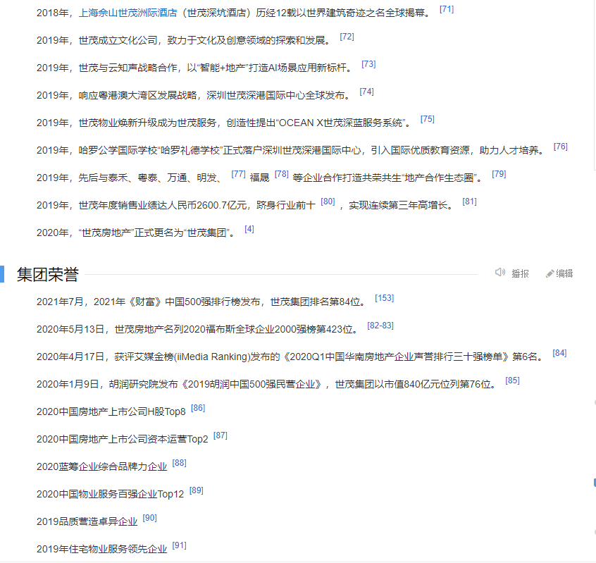Open citation [82-83]
The image size is (596, 563).
tap(380, 326)
